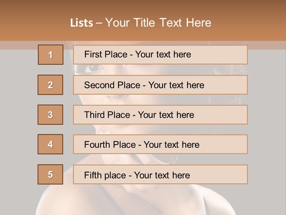This screenshot has width=286, height=215.
Task: Select the Third Place text bar
Action: coord(160,115)
